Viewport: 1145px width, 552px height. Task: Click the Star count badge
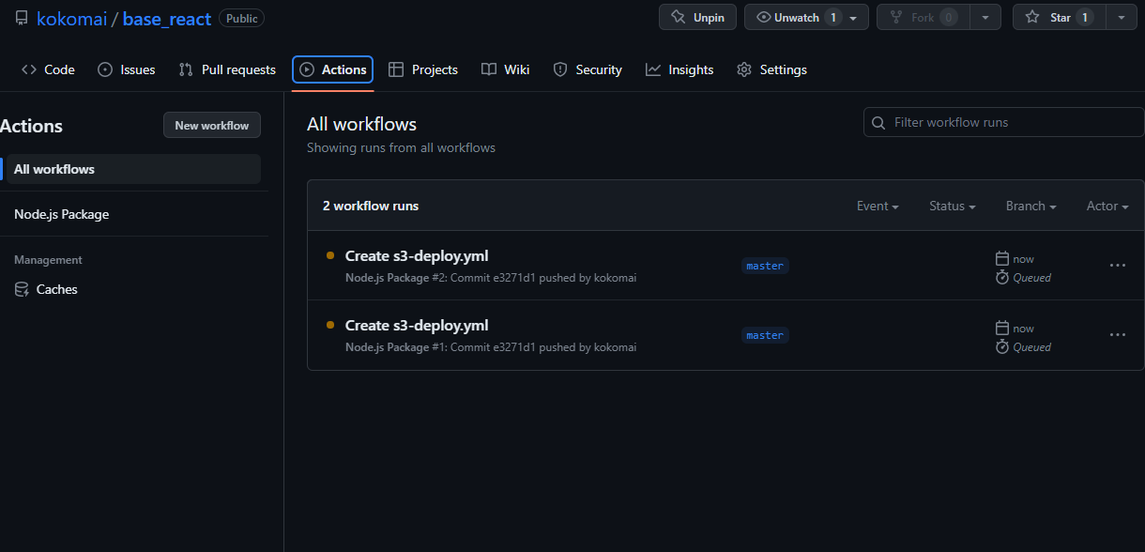pyautogui.click(x=1085, y=17)
